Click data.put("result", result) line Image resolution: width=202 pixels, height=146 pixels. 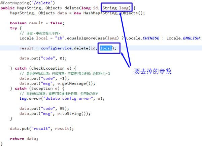tap(42, 128)
